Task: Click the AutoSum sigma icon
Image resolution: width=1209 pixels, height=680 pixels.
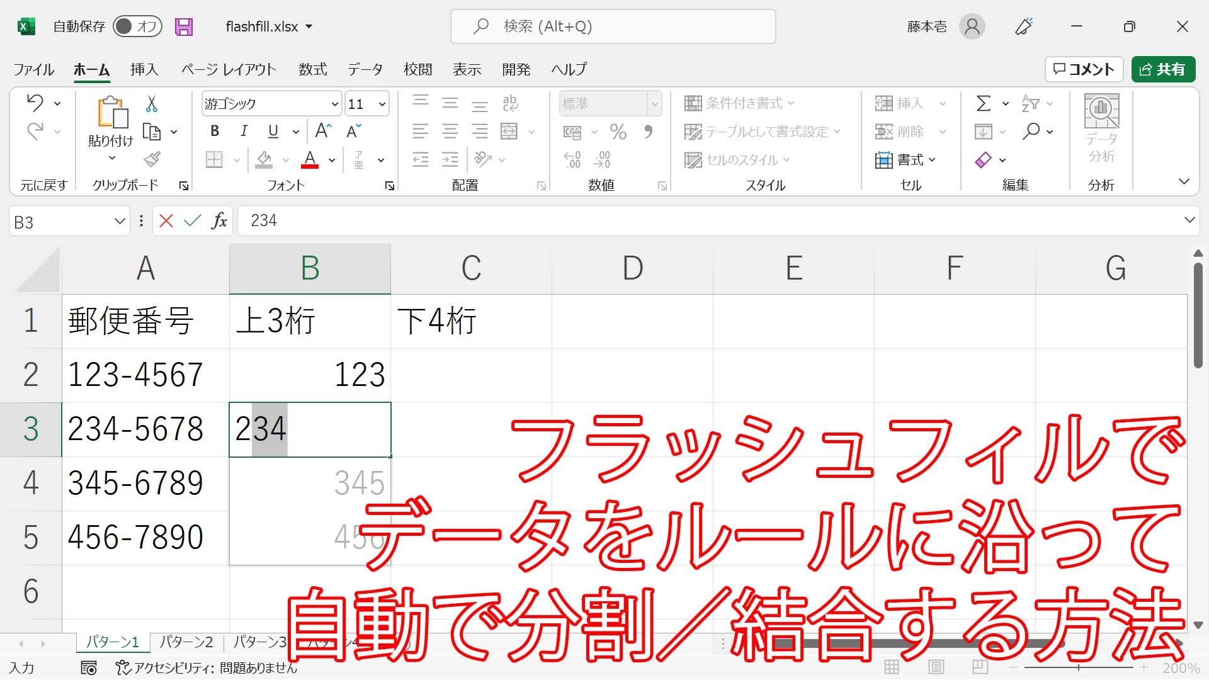Action: click(x=983, y=103)
